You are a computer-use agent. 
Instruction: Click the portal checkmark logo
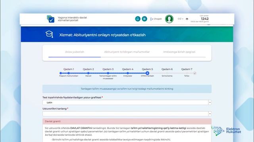(x=50, y=19)
